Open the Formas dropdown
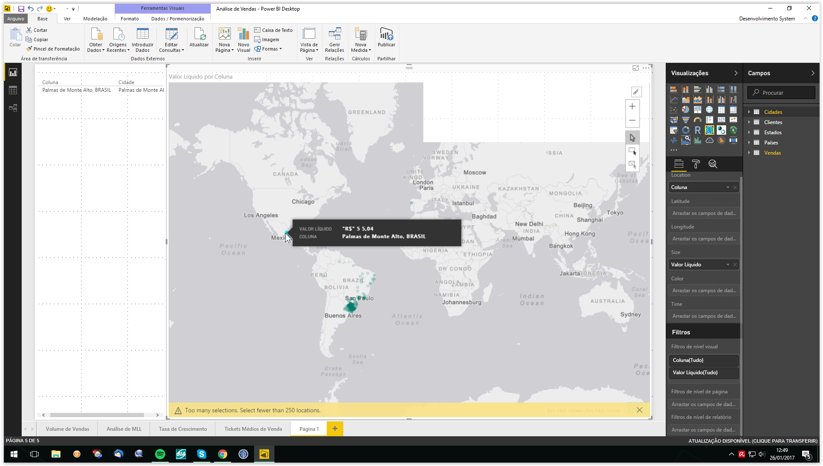 (268, 49)
